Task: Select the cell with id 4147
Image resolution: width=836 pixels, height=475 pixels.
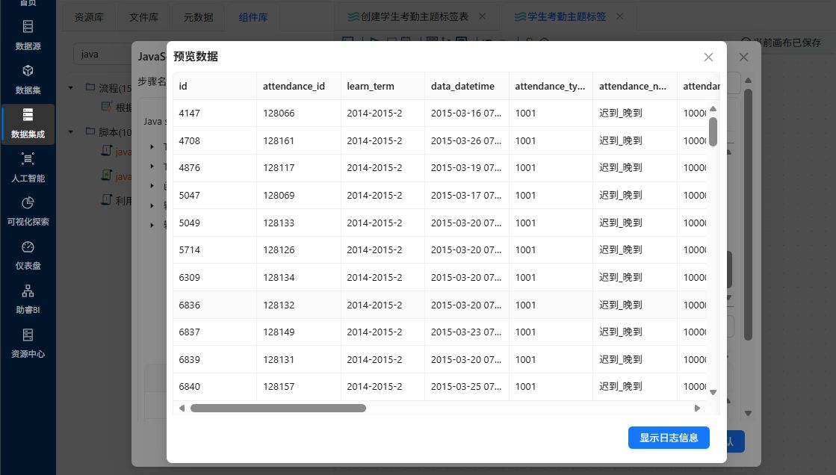Action: tap(215, 113)
